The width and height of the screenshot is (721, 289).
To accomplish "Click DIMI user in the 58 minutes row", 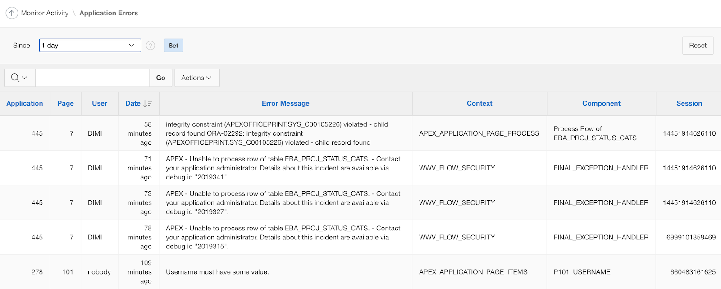I will [95, 133].
